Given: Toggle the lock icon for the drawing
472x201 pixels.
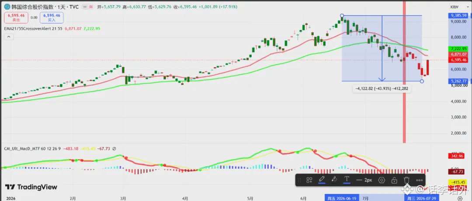Looking at the screenshot, I should click(394, 180).
